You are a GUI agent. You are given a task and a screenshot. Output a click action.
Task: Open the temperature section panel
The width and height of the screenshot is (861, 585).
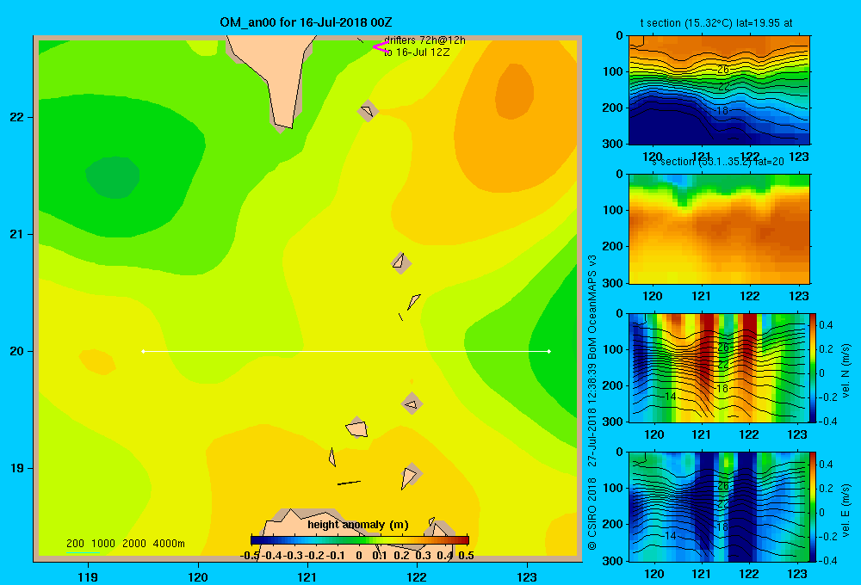[719, 90]
